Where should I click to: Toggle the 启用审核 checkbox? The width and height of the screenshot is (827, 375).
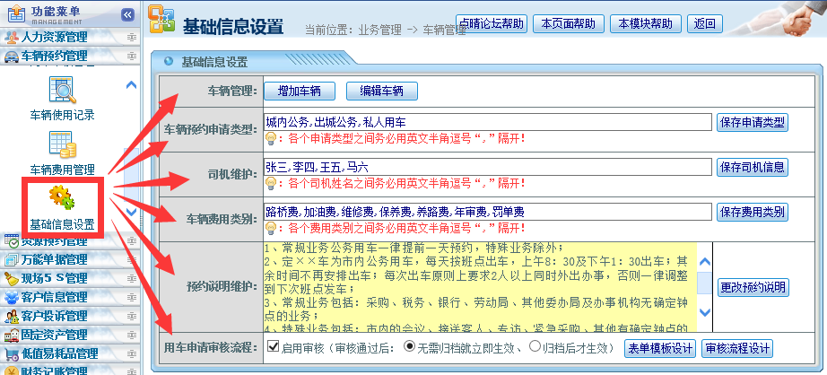[x=273, y=347]
